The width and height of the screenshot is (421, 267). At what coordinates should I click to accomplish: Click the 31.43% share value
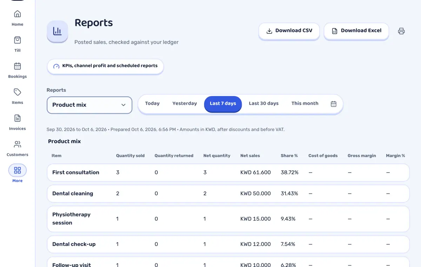pyautogui.click(x=289, y=194)
